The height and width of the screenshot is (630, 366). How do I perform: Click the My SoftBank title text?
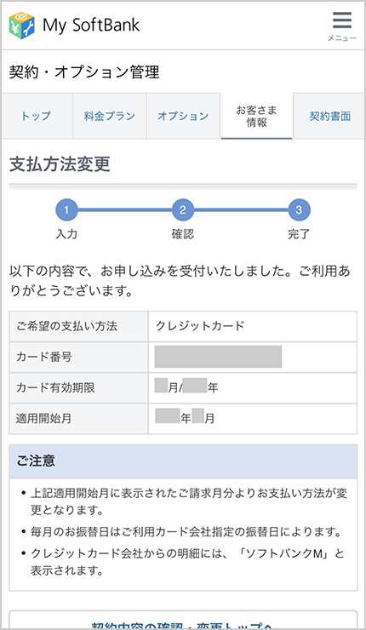[91, 26]
